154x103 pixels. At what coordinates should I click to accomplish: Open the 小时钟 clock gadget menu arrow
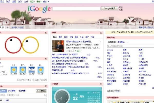[x=101, y=84]
